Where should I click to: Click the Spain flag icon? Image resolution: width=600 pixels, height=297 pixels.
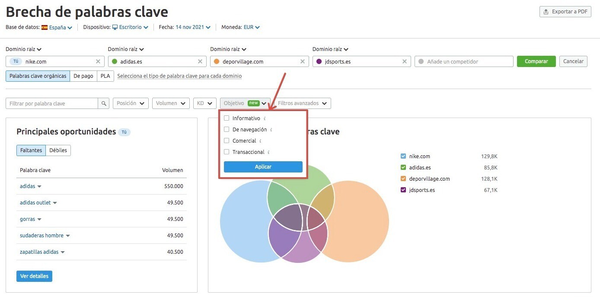point(45,27)
